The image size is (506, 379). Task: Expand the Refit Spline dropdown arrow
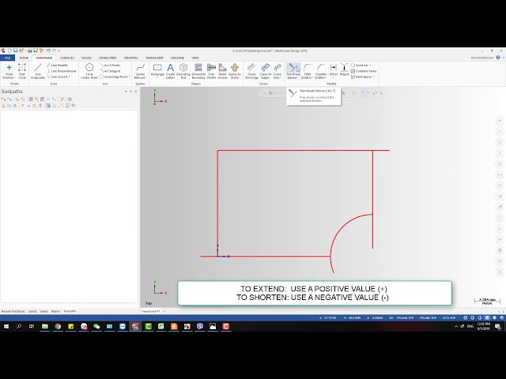[373, 77]
